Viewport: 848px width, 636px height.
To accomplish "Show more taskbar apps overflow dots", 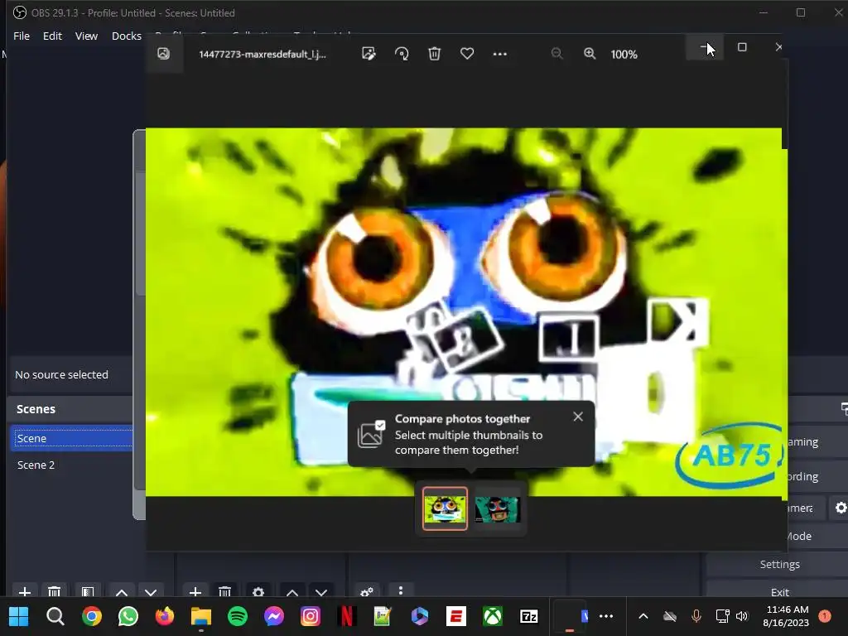I will tap(606, 616).
